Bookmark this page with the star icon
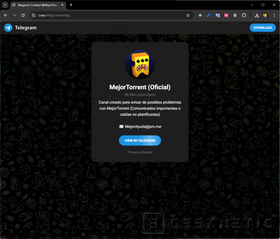This screenshot has height=239, width=280. tap(188, 15)
